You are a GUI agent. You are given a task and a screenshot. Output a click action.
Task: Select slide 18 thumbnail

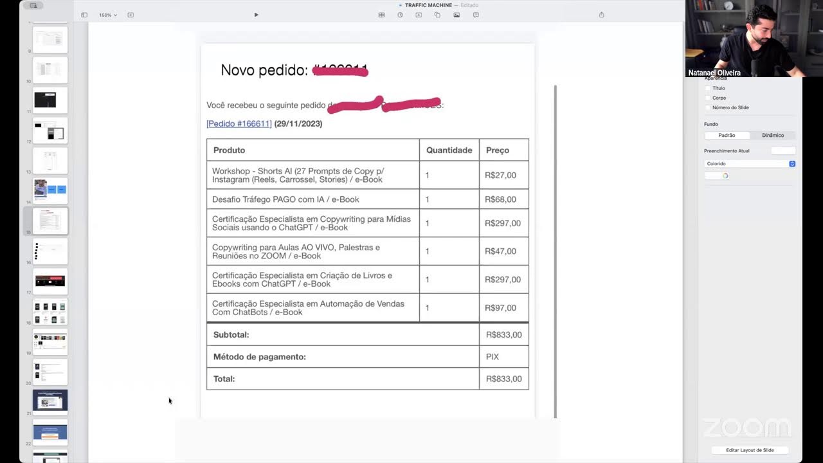[50, 311]
